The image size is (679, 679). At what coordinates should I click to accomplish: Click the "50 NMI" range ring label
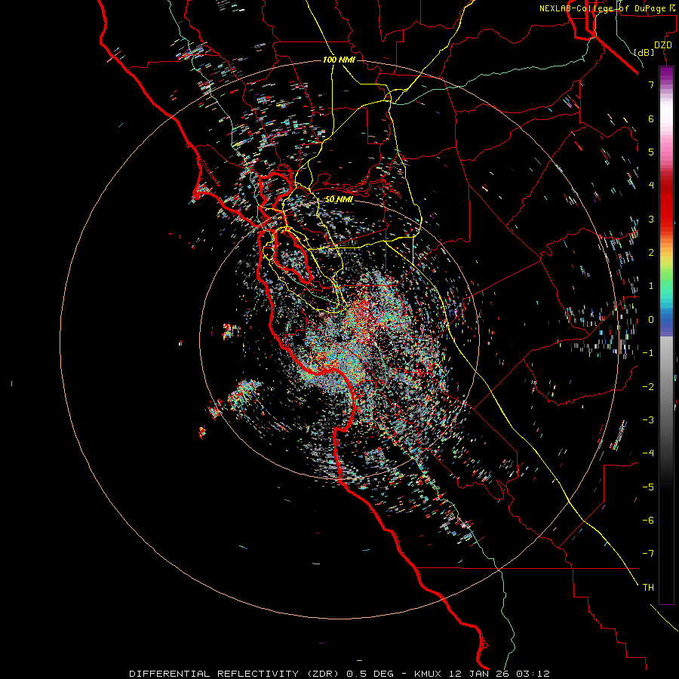pyautogui.click(x=339, y=199)
